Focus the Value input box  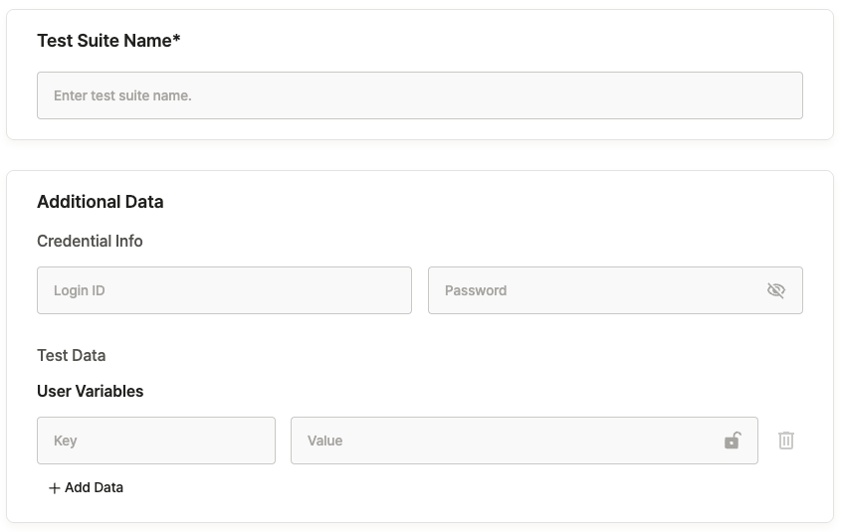pos(508,441)
